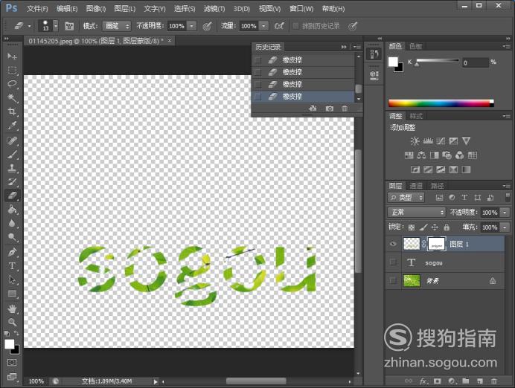
Task: Open eraser mode 画笔 dropdown
Action: pos(117,26)
